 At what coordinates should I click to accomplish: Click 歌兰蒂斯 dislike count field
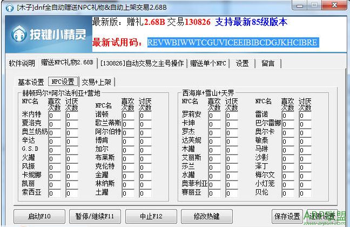tap(145, 124)
